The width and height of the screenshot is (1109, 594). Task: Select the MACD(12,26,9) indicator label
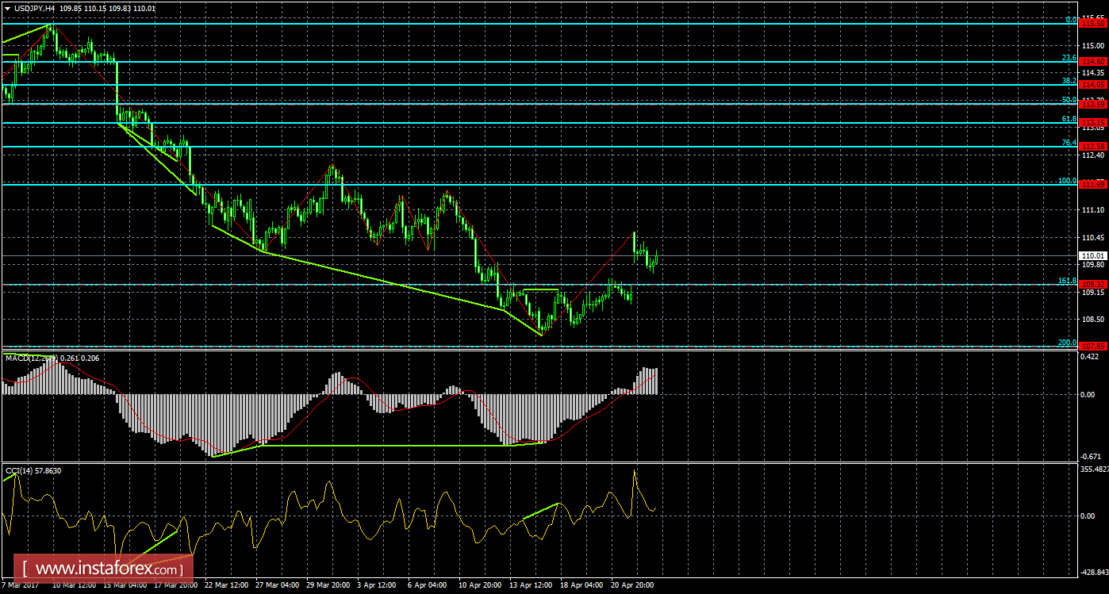[x=31, y=358]
